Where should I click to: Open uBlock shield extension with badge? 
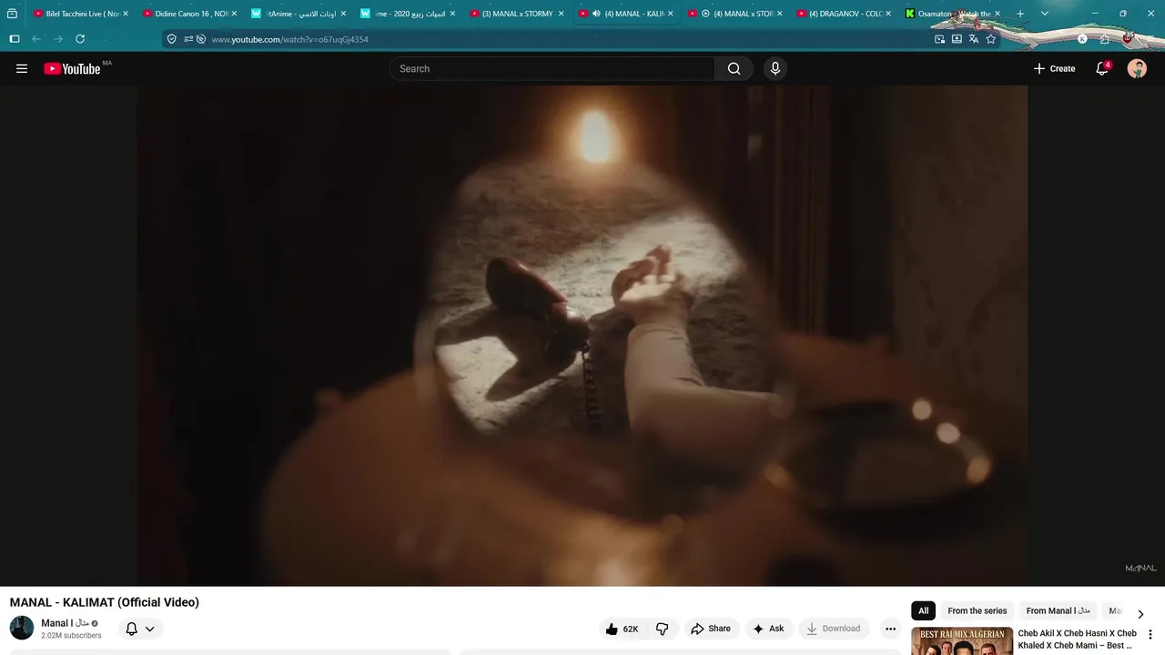coord(1128,38)
